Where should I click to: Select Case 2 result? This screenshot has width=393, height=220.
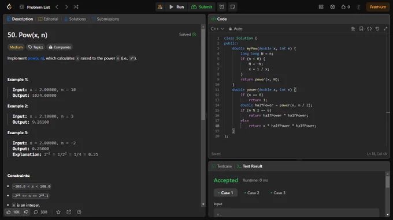coord(252,192)
